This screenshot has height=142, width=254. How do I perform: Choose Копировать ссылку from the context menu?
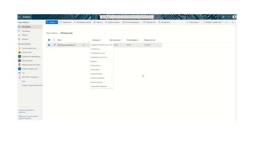click(102, 53)
